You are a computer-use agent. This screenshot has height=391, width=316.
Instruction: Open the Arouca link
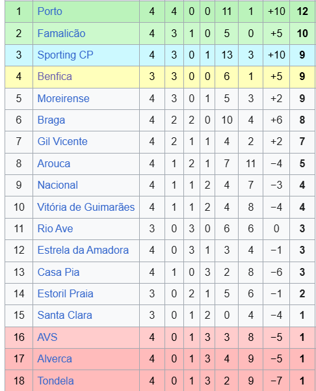53,163
